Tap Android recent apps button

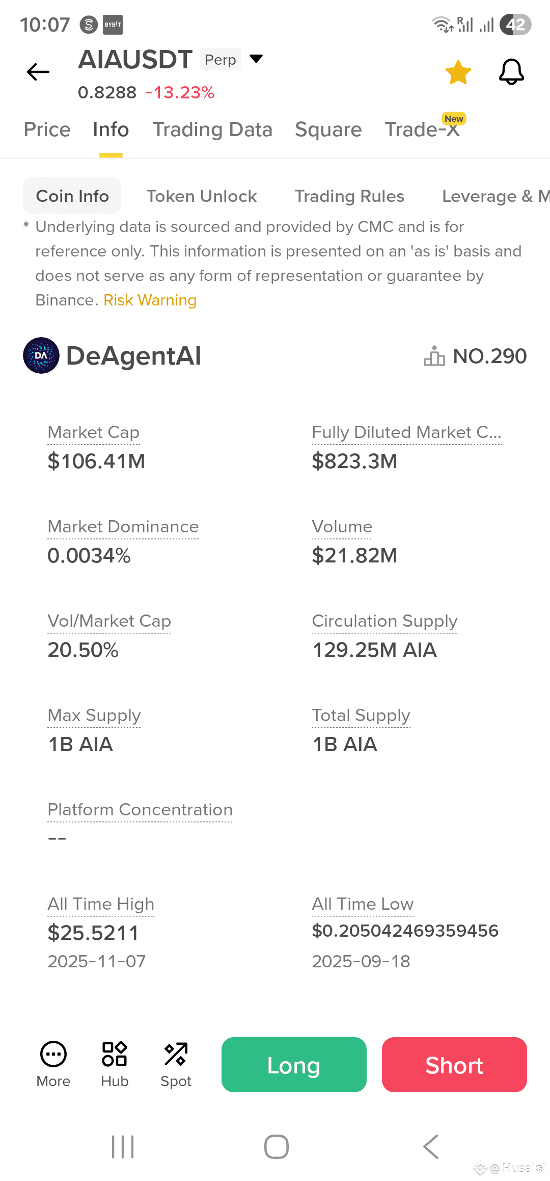pyautogui.click(x=123, y=1147)
